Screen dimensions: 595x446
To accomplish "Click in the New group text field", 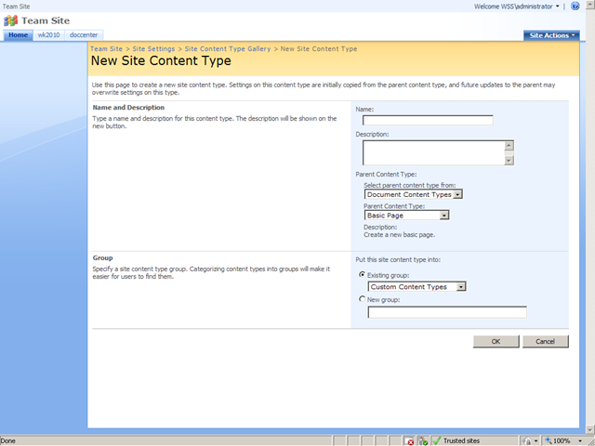I will click(447, 312).
